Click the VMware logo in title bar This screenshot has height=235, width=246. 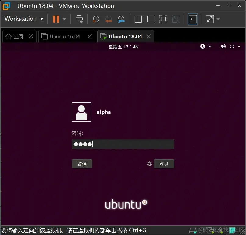(6, 6)
